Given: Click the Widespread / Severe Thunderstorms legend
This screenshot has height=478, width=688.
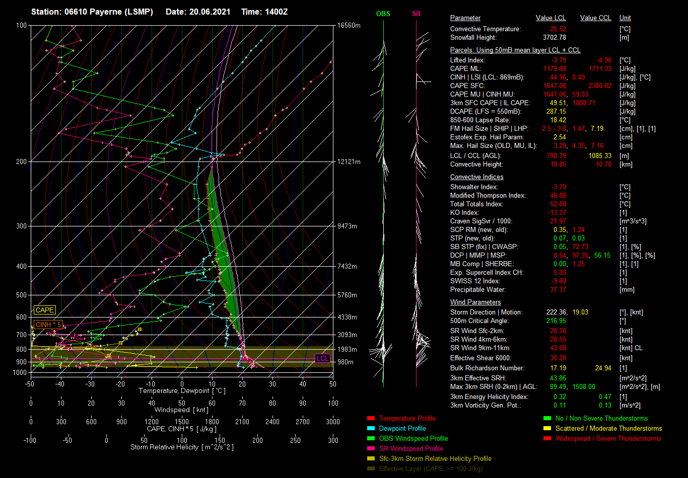Looking at the screenshot, I should point(608,439).
